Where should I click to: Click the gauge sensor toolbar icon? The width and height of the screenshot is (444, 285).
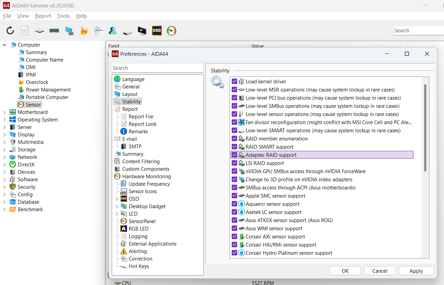coord(171,31)
